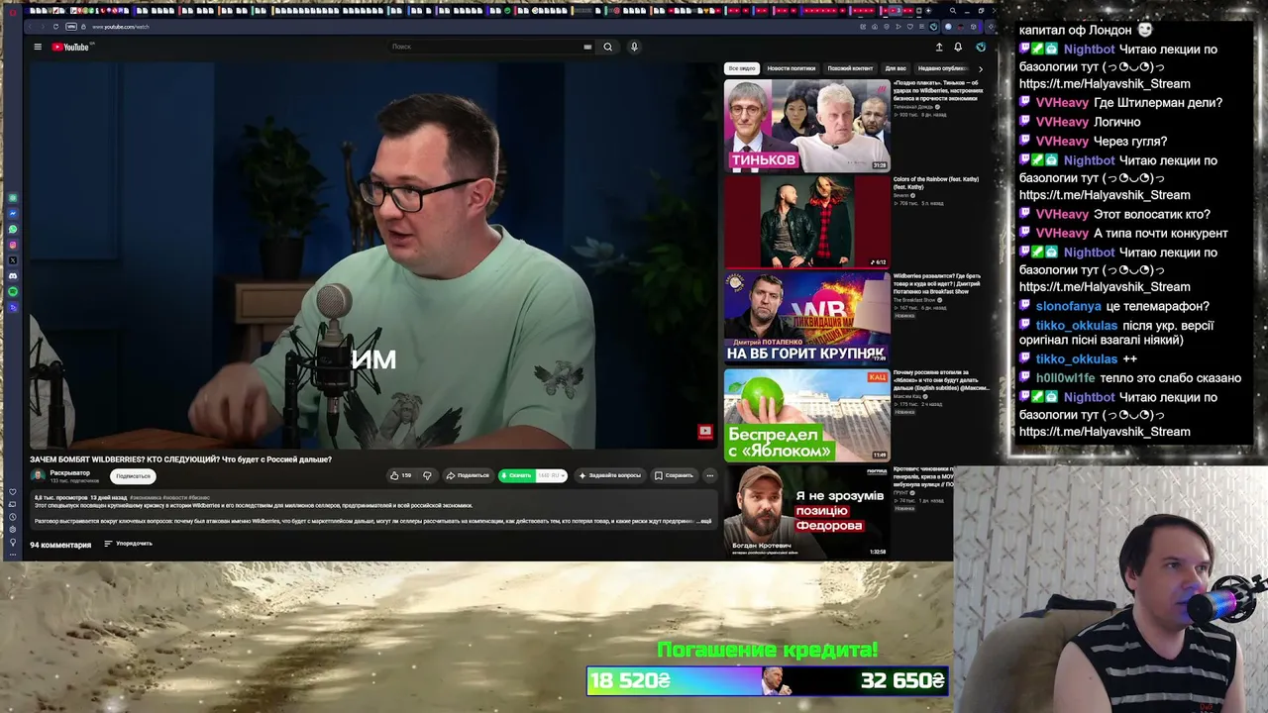Open WhatsApp in the browser sidebar
The width and height of the screenshot is (1268, 713).
point(13,230)
